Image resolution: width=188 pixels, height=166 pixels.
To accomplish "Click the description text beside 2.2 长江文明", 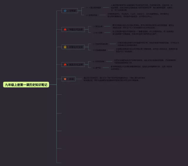I will tap(143, 33).
